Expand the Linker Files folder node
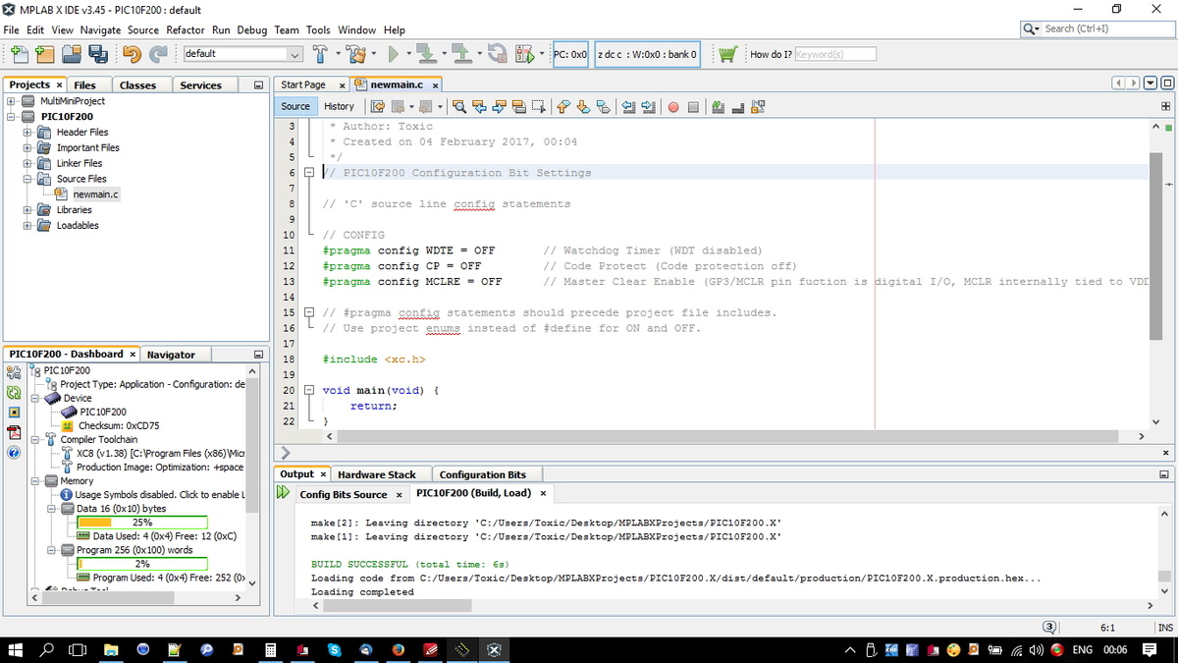Image resolution: width=1178 pixels, height=663 pixels. pos(27,163)
